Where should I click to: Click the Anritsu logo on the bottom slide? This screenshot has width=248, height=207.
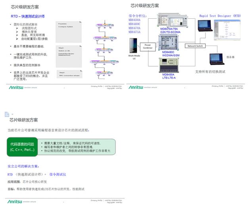pyautogui.click(x=15, y=201)
